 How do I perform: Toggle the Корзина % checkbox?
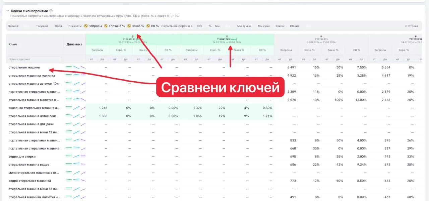(106, 26)
